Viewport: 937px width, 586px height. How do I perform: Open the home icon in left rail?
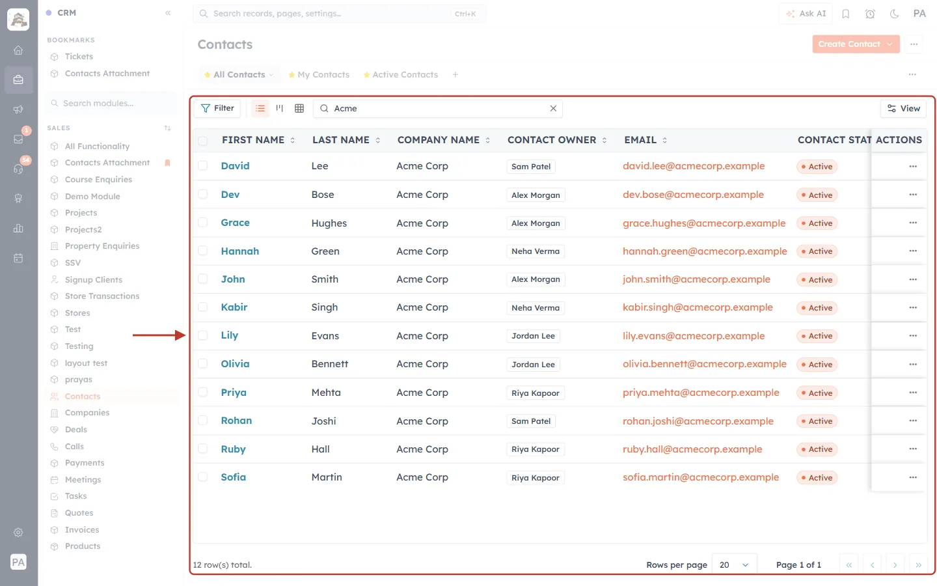18,50
